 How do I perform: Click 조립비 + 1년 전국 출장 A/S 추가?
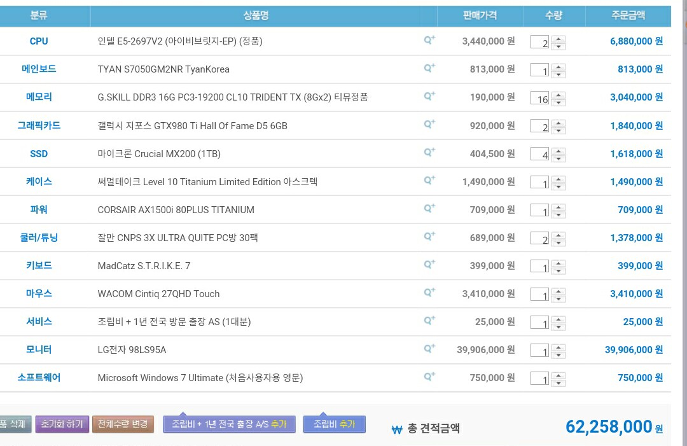point(229,424)
